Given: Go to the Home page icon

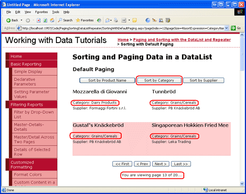Looking at the screenshot, I should (x=52, y=20).
